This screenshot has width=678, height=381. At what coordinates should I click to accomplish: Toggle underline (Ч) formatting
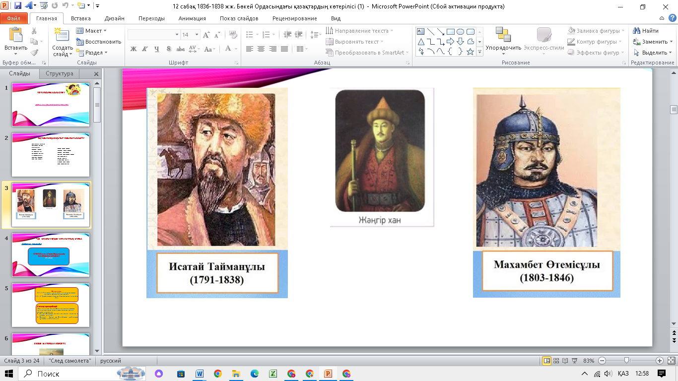point(157,49)
